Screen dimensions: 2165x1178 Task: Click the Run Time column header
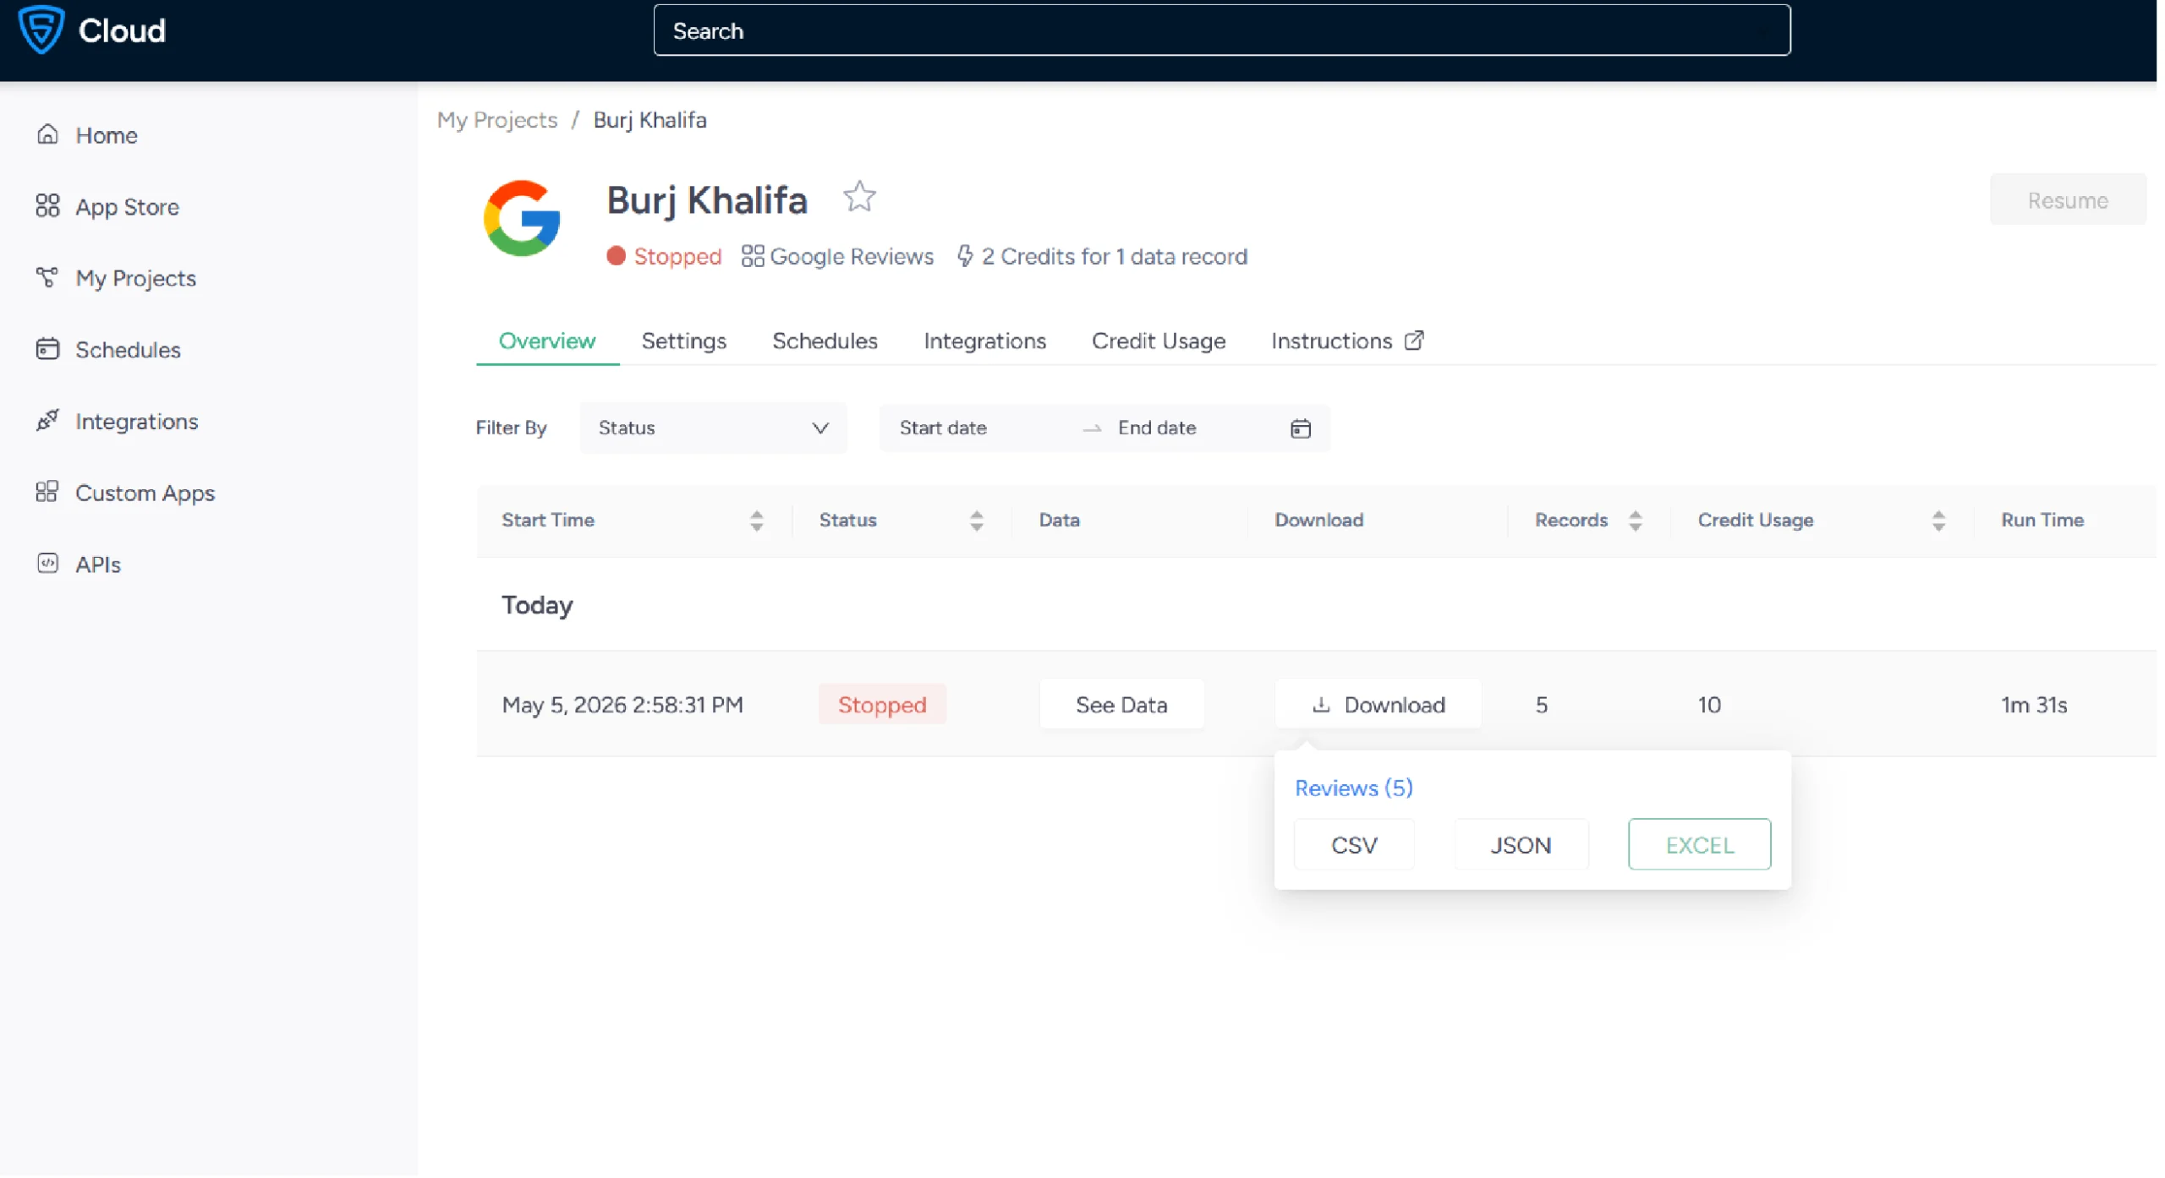pyautogui.click(x=2042, y=521)
